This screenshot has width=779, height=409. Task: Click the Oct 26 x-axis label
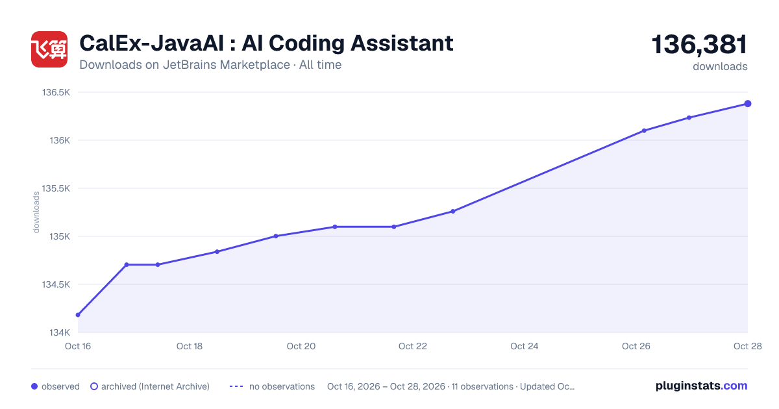click(x=636, y=346)
